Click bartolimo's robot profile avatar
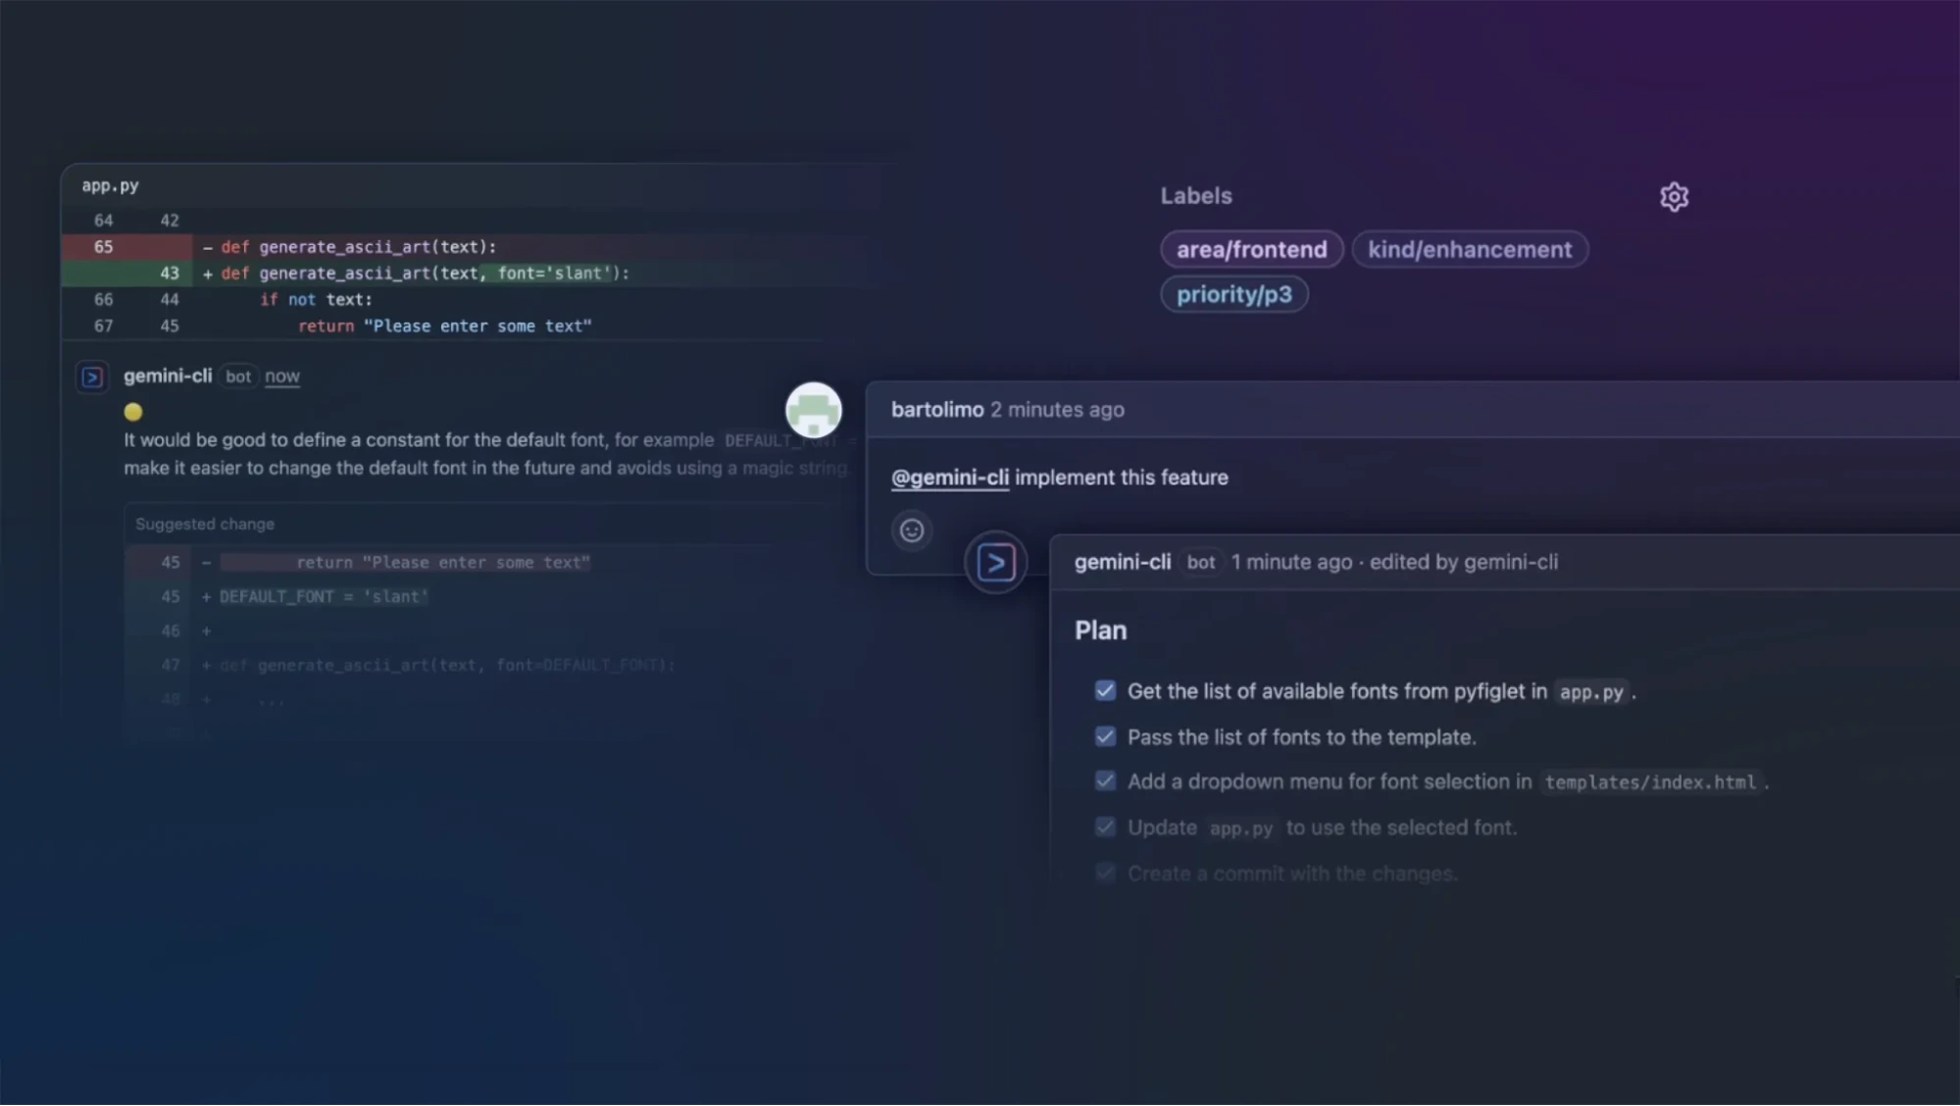Viewport: 1960px width, 1106px height. (x=813, y=410)
